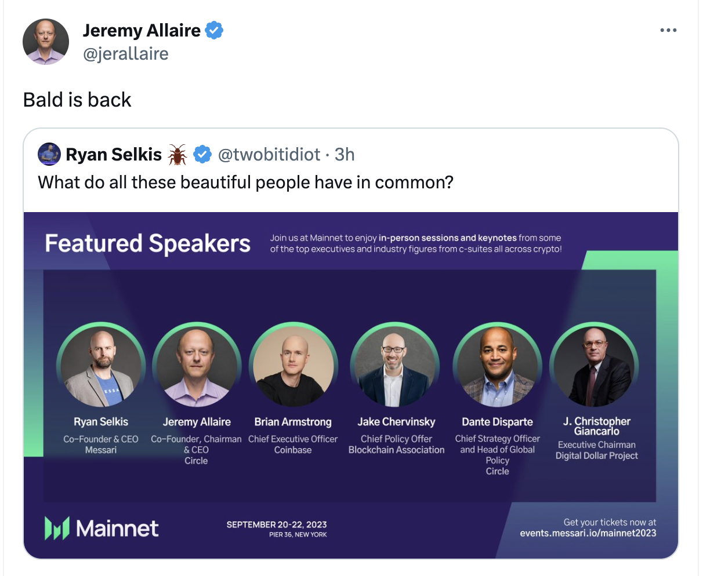Click Jeremy Allaire's profile avatar
Screen dimensions: 703x576
(x=46, y=42)
